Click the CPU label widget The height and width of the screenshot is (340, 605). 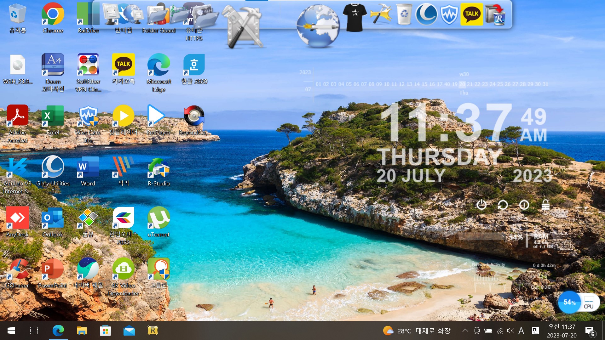[589, 303]
